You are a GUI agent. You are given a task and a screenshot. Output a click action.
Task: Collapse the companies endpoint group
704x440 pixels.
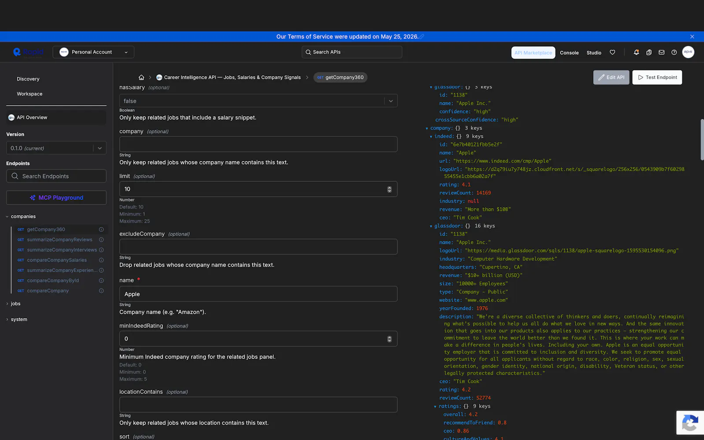tap(7, 216)
